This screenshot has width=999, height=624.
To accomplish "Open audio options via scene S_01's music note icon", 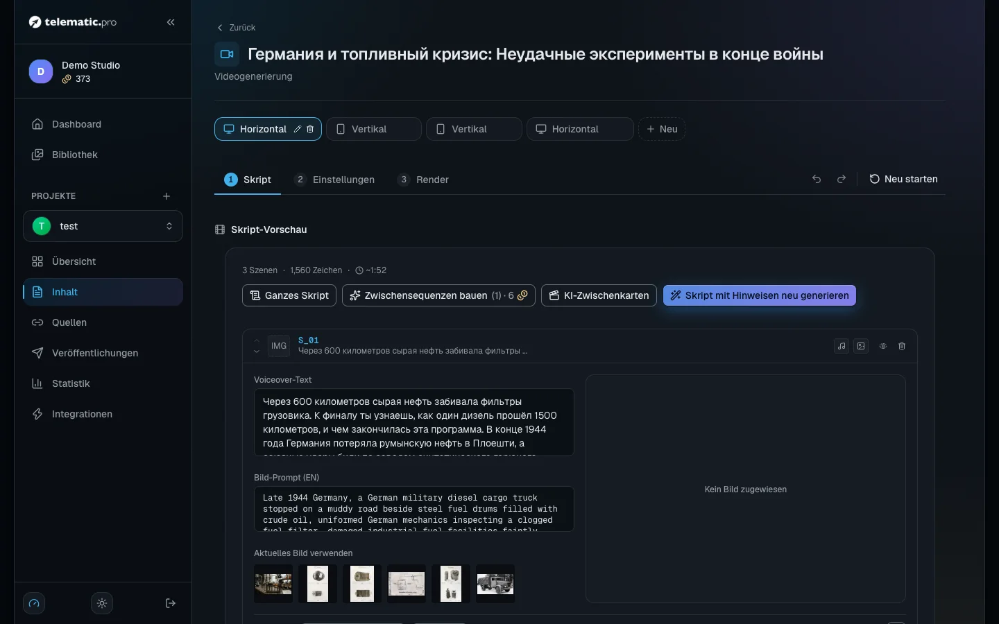I will click(842, 346).
